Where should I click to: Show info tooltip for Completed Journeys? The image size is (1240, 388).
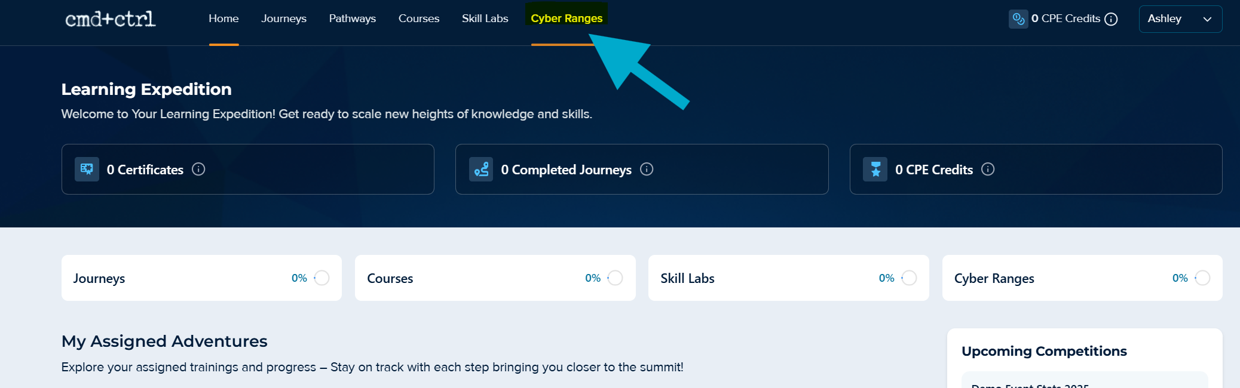click(647, 170)
